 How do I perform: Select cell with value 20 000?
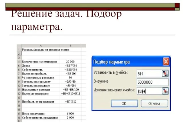(x=71, y=62)
